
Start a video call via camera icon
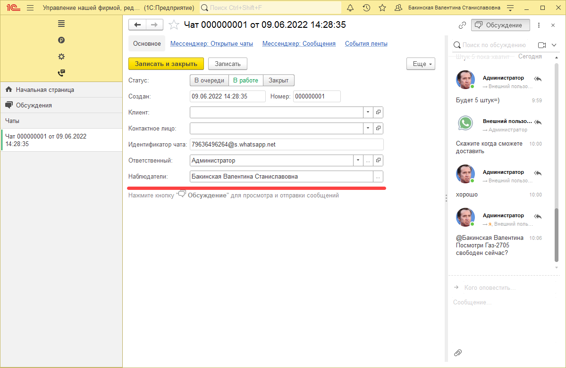[542, 45]
